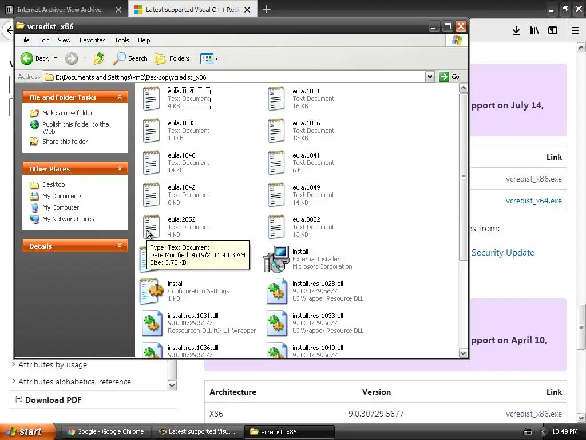Image resolution: width=586 pixels, height=440 pixels.
Task: Select the eula.1036 file icon
Action: tap(276, 131)
